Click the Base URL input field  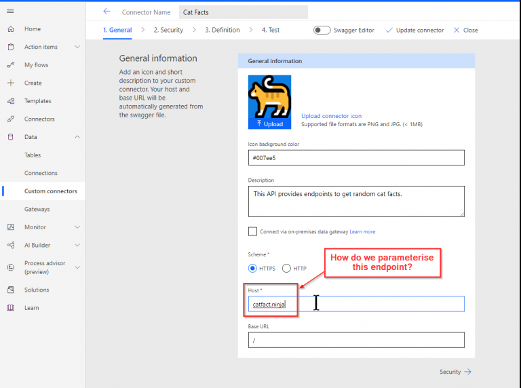point(356,340)
